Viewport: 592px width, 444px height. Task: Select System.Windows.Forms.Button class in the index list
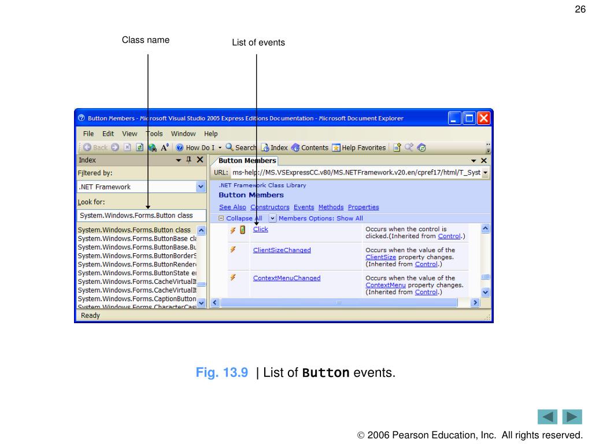pyautogui.click(x=137, y=230)
